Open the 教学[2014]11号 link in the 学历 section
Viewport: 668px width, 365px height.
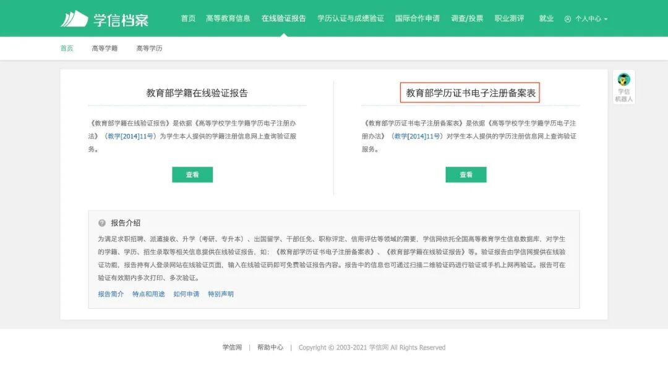[x=417, y=136]
